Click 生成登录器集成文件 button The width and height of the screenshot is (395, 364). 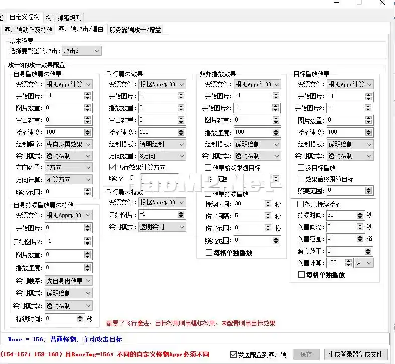[355, 354]
